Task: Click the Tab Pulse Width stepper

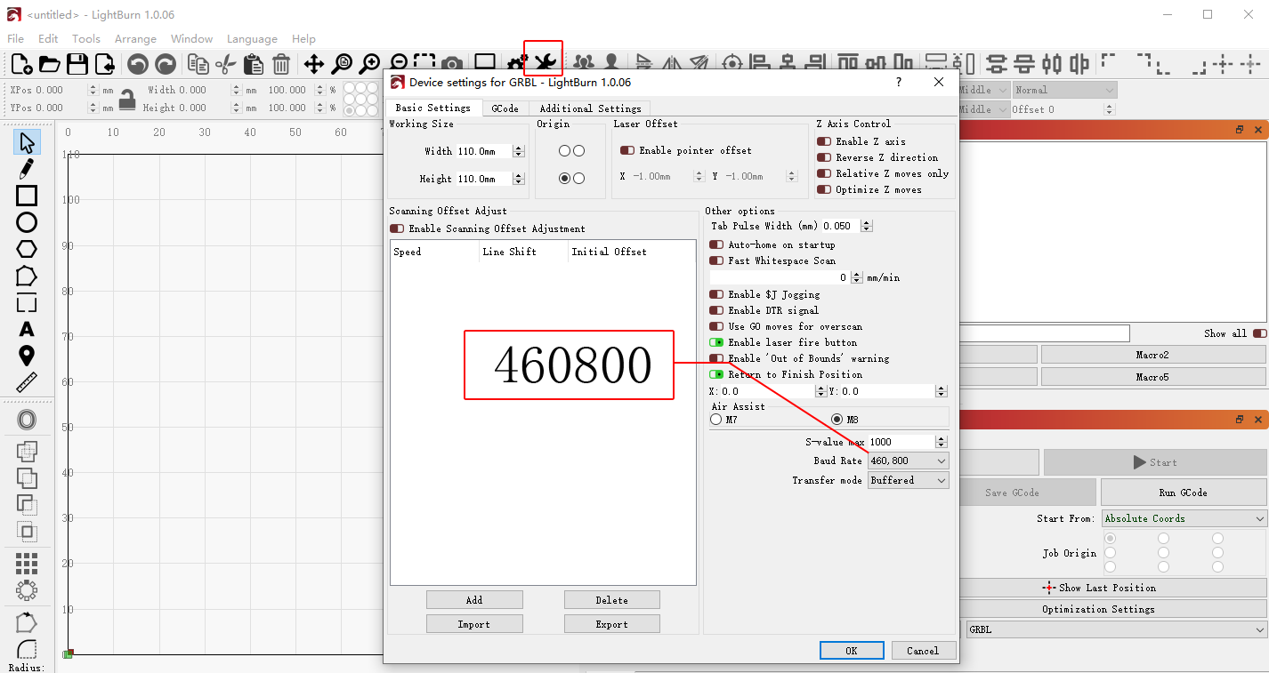Action: tap(868, 226)
